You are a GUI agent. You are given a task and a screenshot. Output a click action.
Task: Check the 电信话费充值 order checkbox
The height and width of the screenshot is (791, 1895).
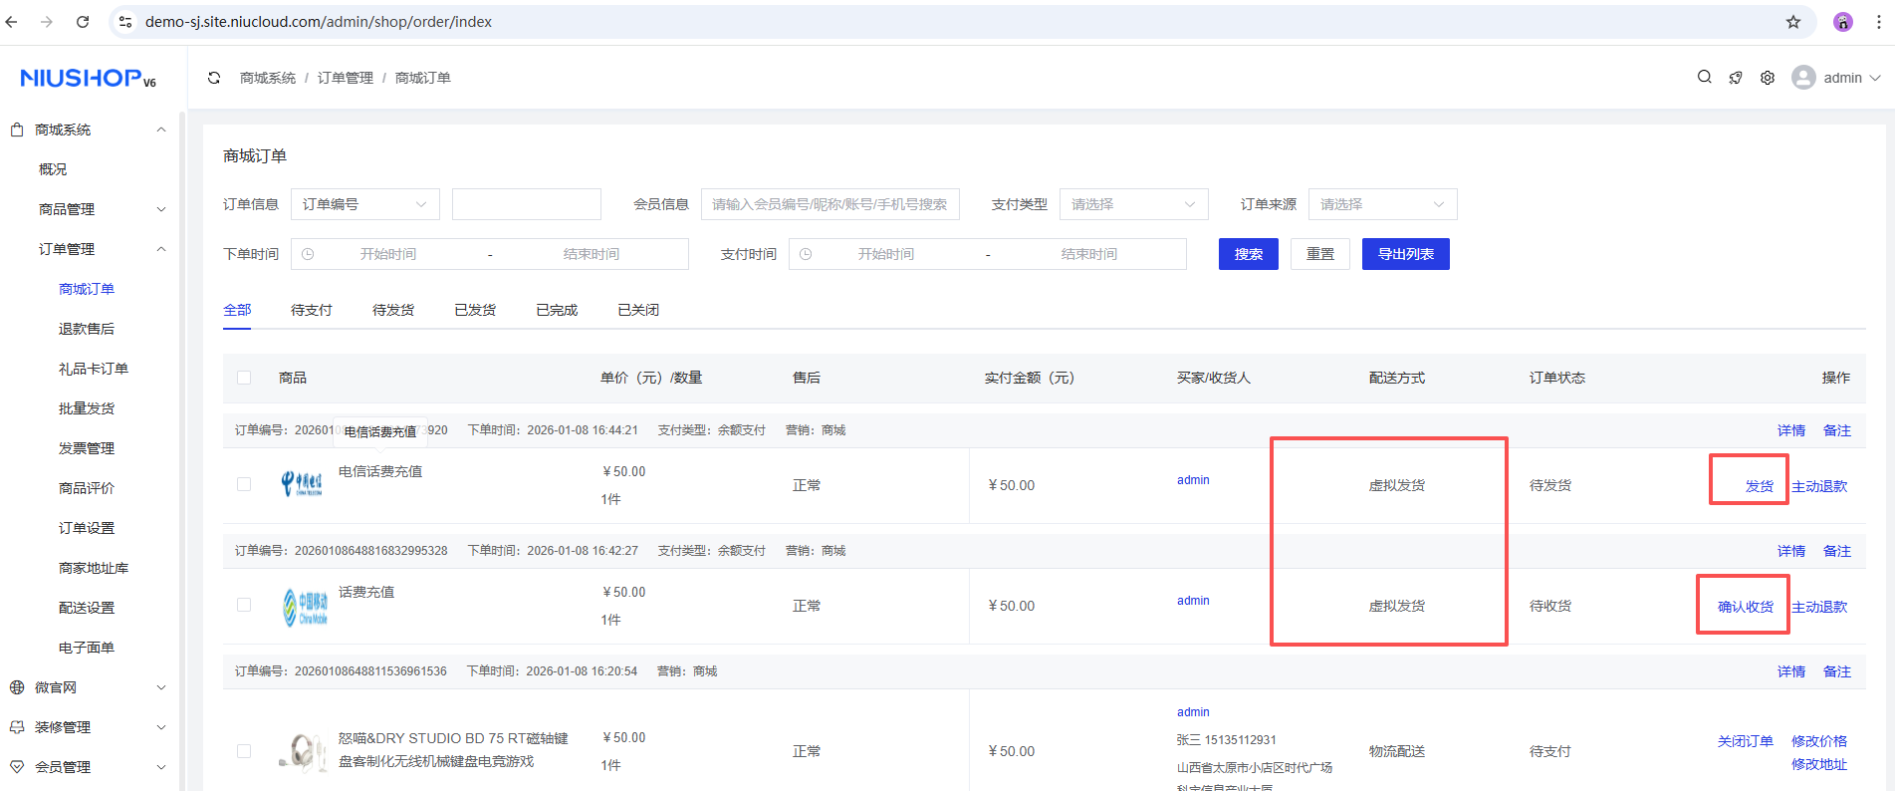244,484
